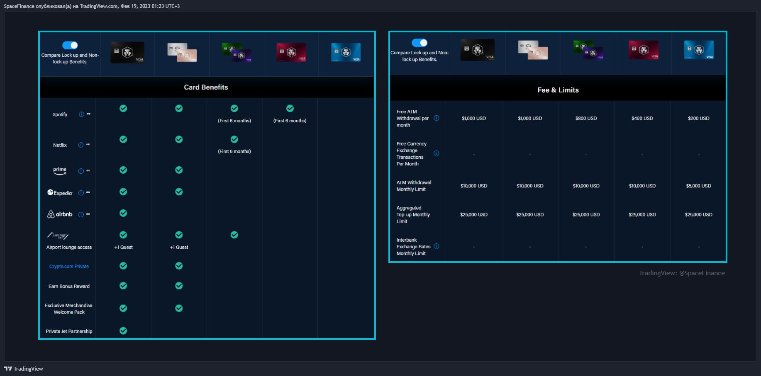Click Airport lounge access label
This screenshot has height=376, width=761.
[x=69, y=247]
